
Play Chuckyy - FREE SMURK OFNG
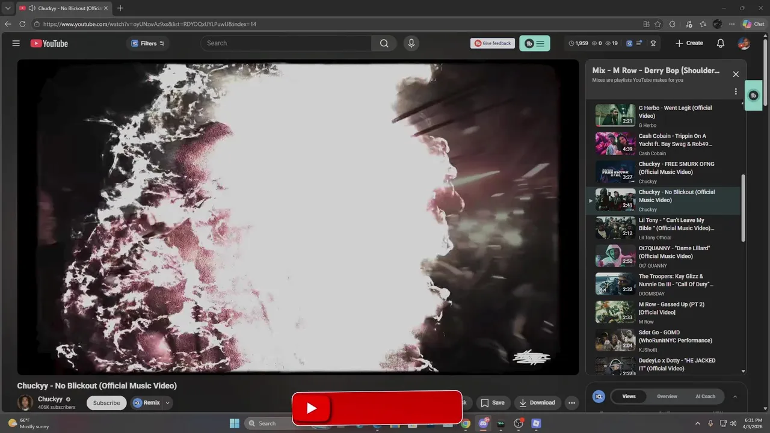(663, 172)
